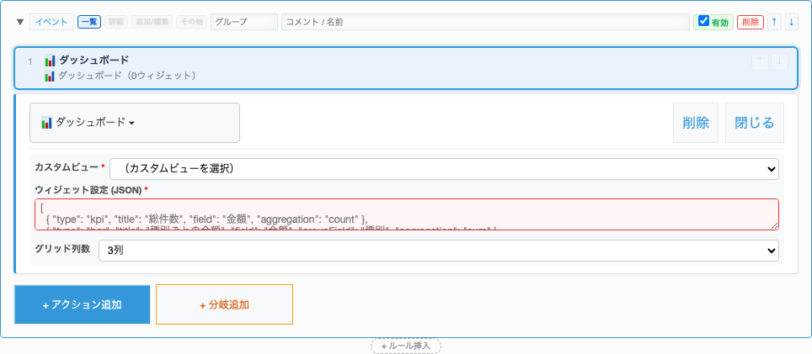Click the イベント button

pos(51,22)
